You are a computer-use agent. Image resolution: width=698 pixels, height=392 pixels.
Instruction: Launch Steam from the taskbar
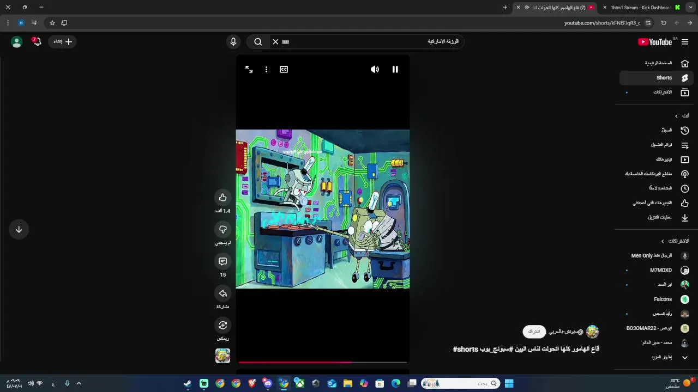click(188, 383)
